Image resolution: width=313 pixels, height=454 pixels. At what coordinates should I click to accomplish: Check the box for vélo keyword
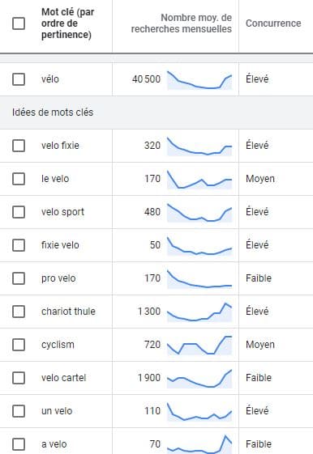[x=19, y=79]
